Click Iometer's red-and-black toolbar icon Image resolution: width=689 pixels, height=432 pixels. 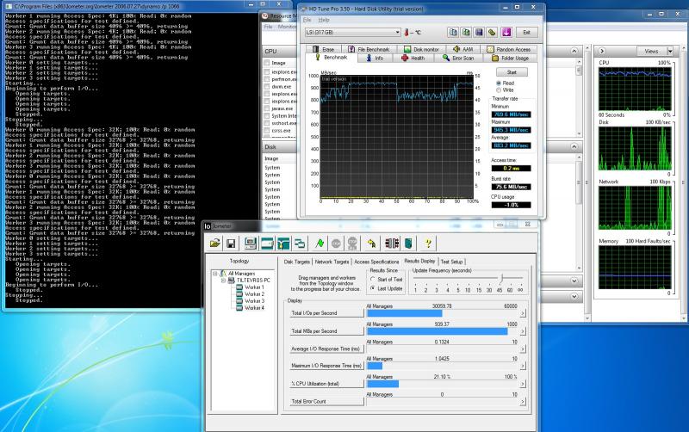[392, 244]
